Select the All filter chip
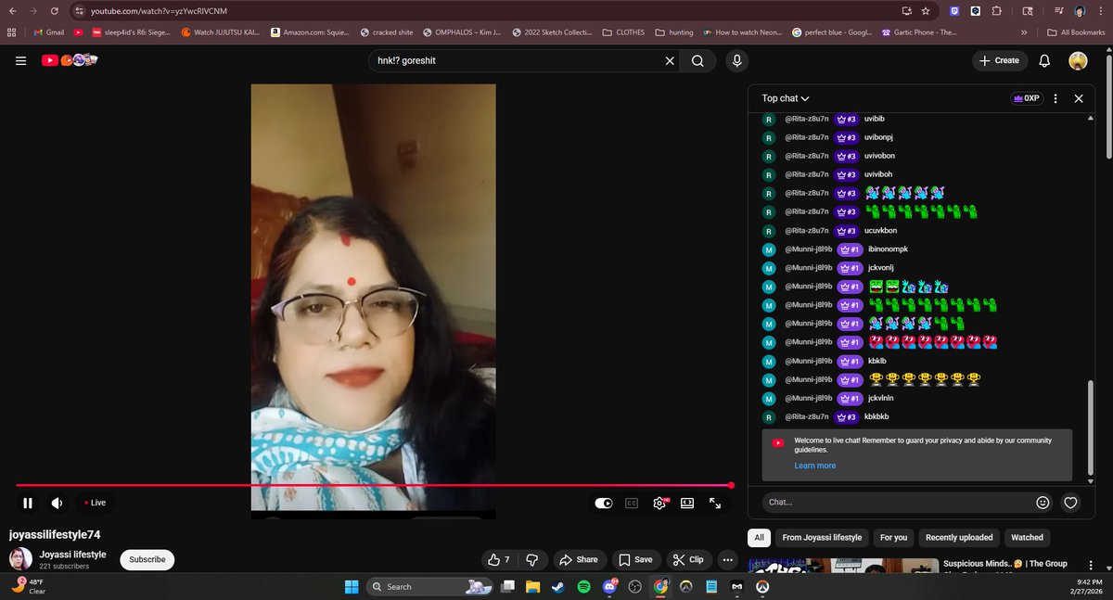Viewport: 1113px width, 600px height. [x=759, y=537]
